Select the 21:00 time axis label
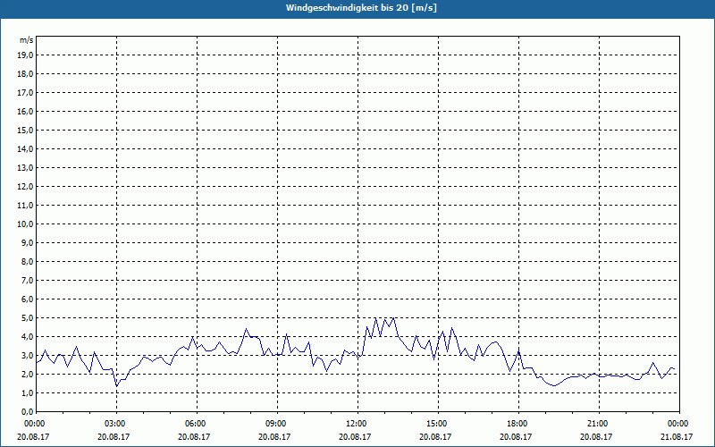This screenshot has width=715, height=447. (597, 424)
